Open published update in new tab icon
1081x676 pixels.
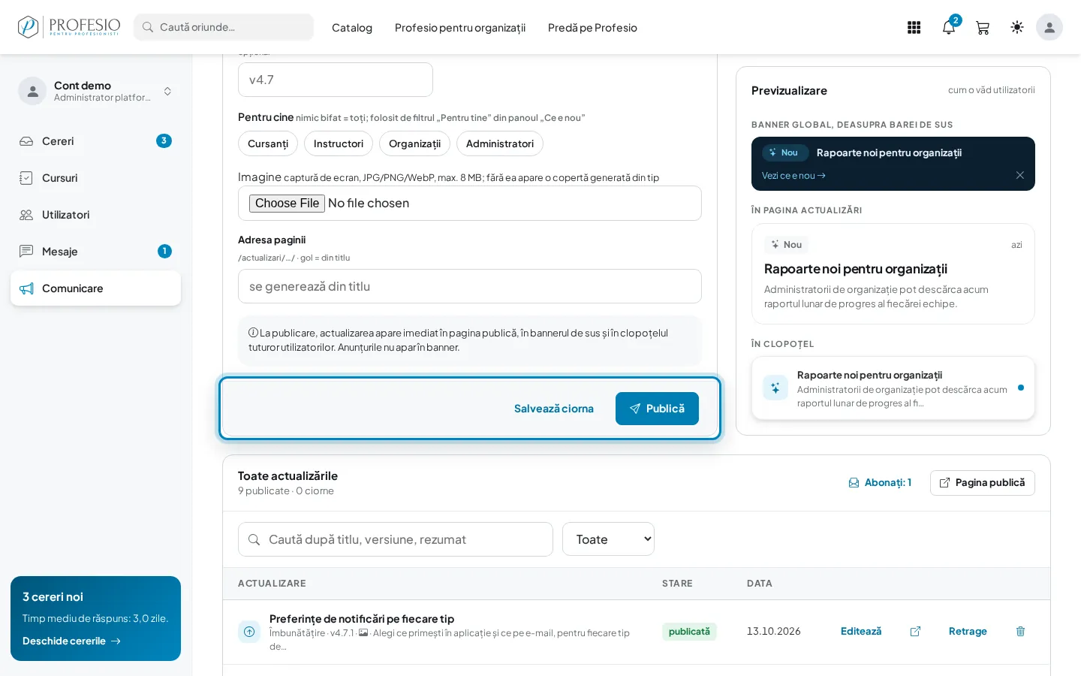915,632
